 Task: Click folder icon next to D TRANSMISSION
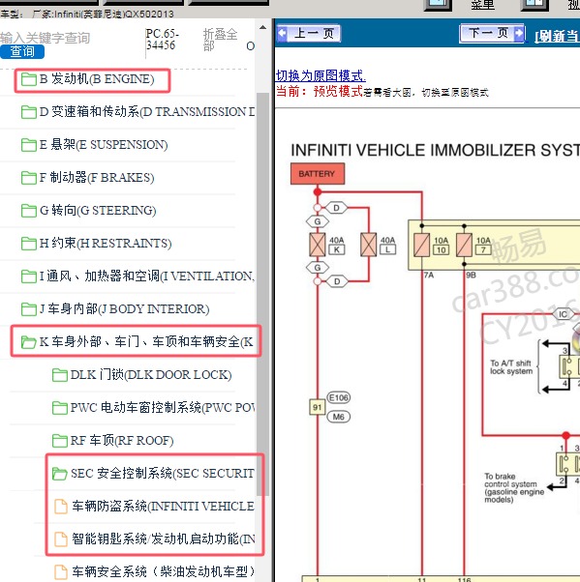(29, 112)
